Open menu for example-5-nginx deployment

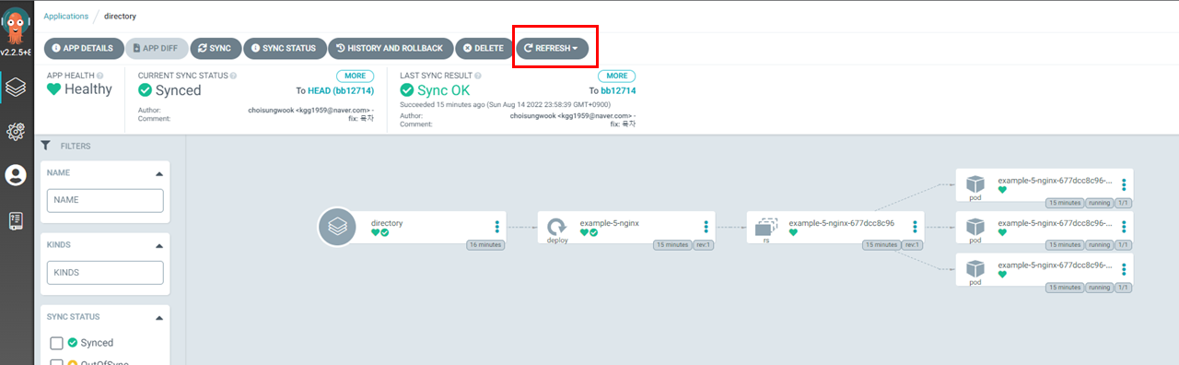point(706,227)
